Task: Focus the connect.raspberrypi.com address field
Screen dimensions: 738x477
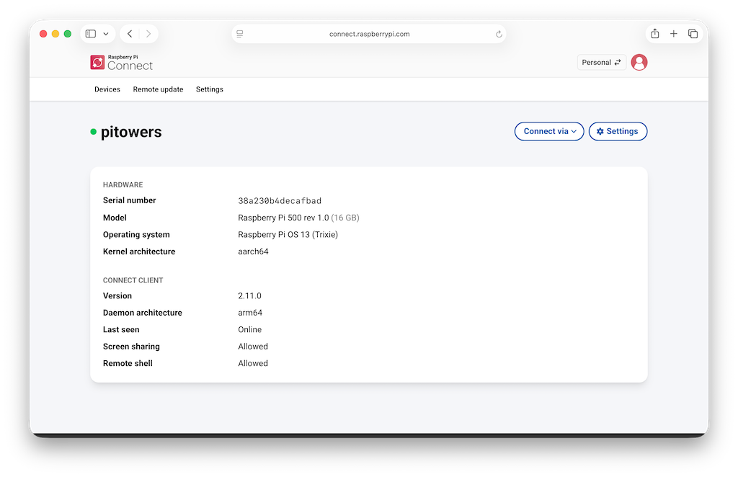Action: (x=369, y=34)
